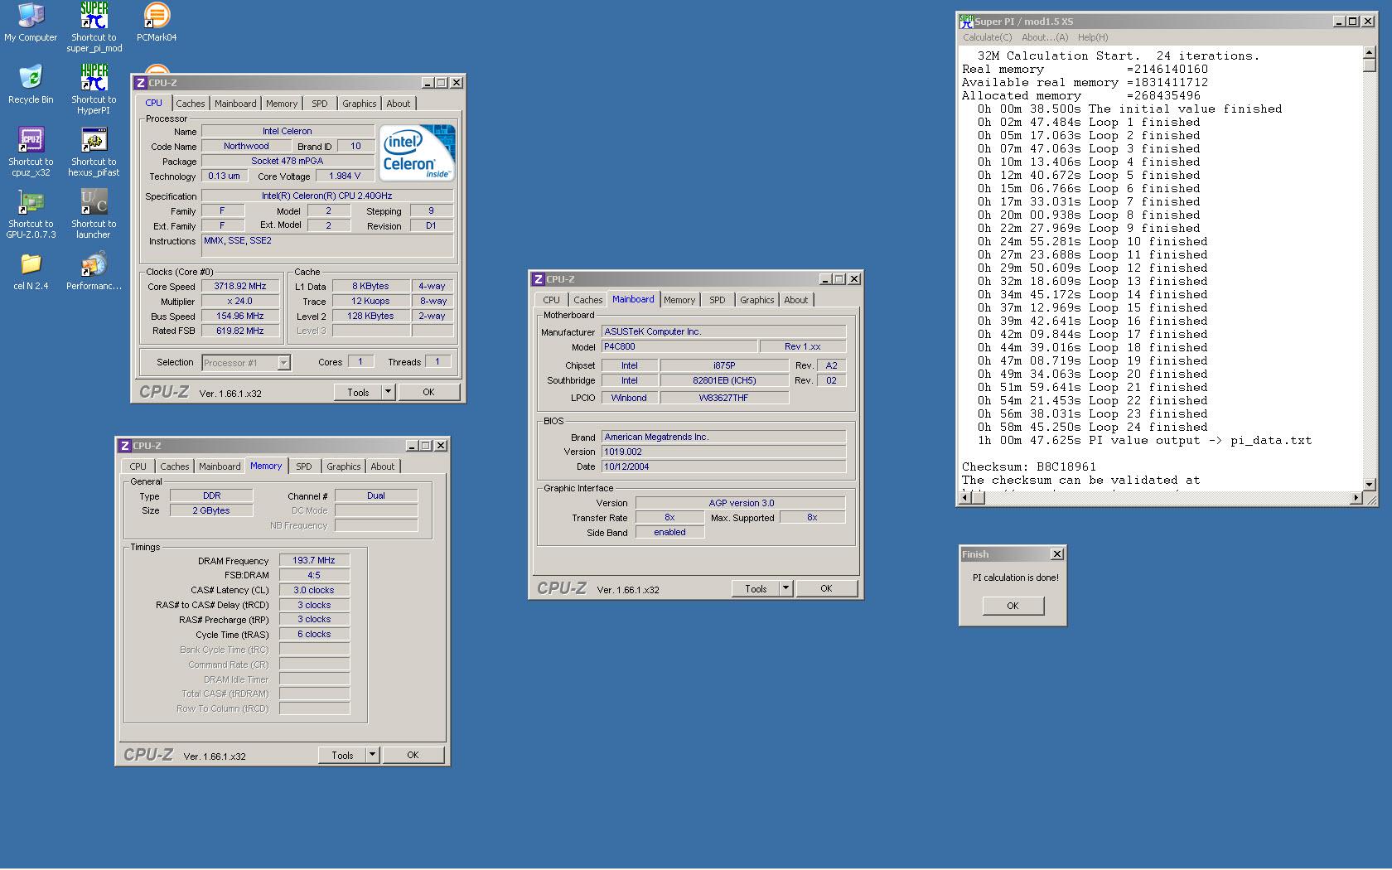Click Super PI vertical scrollbar up arrow
The image size is (1392, 870).
pos(1369,53)
